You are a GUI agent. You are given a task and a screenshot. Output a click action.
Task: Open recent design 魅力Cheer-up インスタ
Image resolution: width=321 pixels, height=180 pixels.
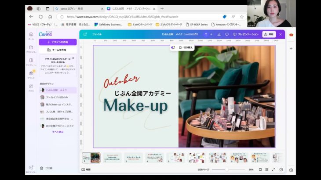pos(58,104)
